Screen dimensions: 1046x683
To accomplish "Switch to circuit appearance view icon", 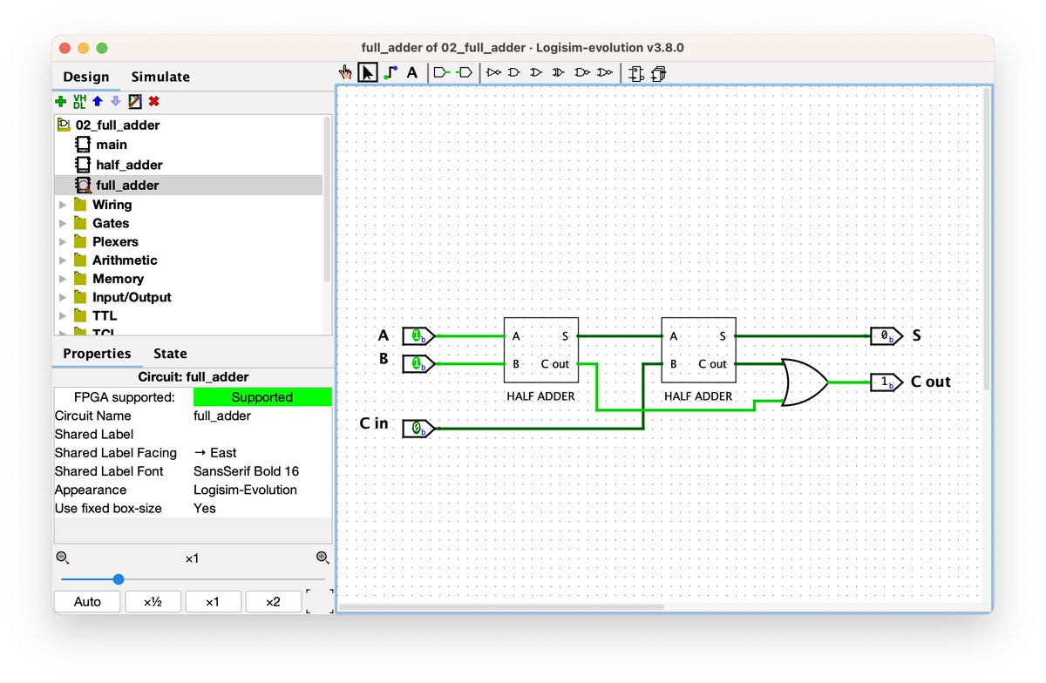I will click(658, 73).
